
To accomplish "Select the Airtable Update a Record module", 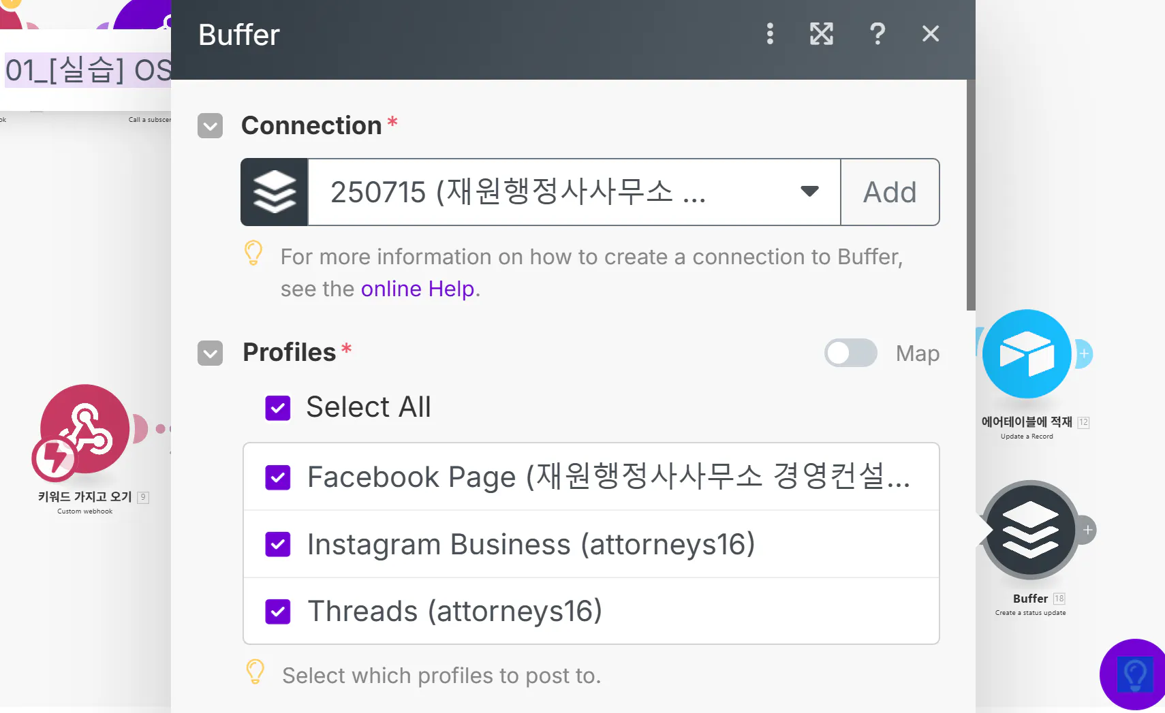I will [1027, 353].
